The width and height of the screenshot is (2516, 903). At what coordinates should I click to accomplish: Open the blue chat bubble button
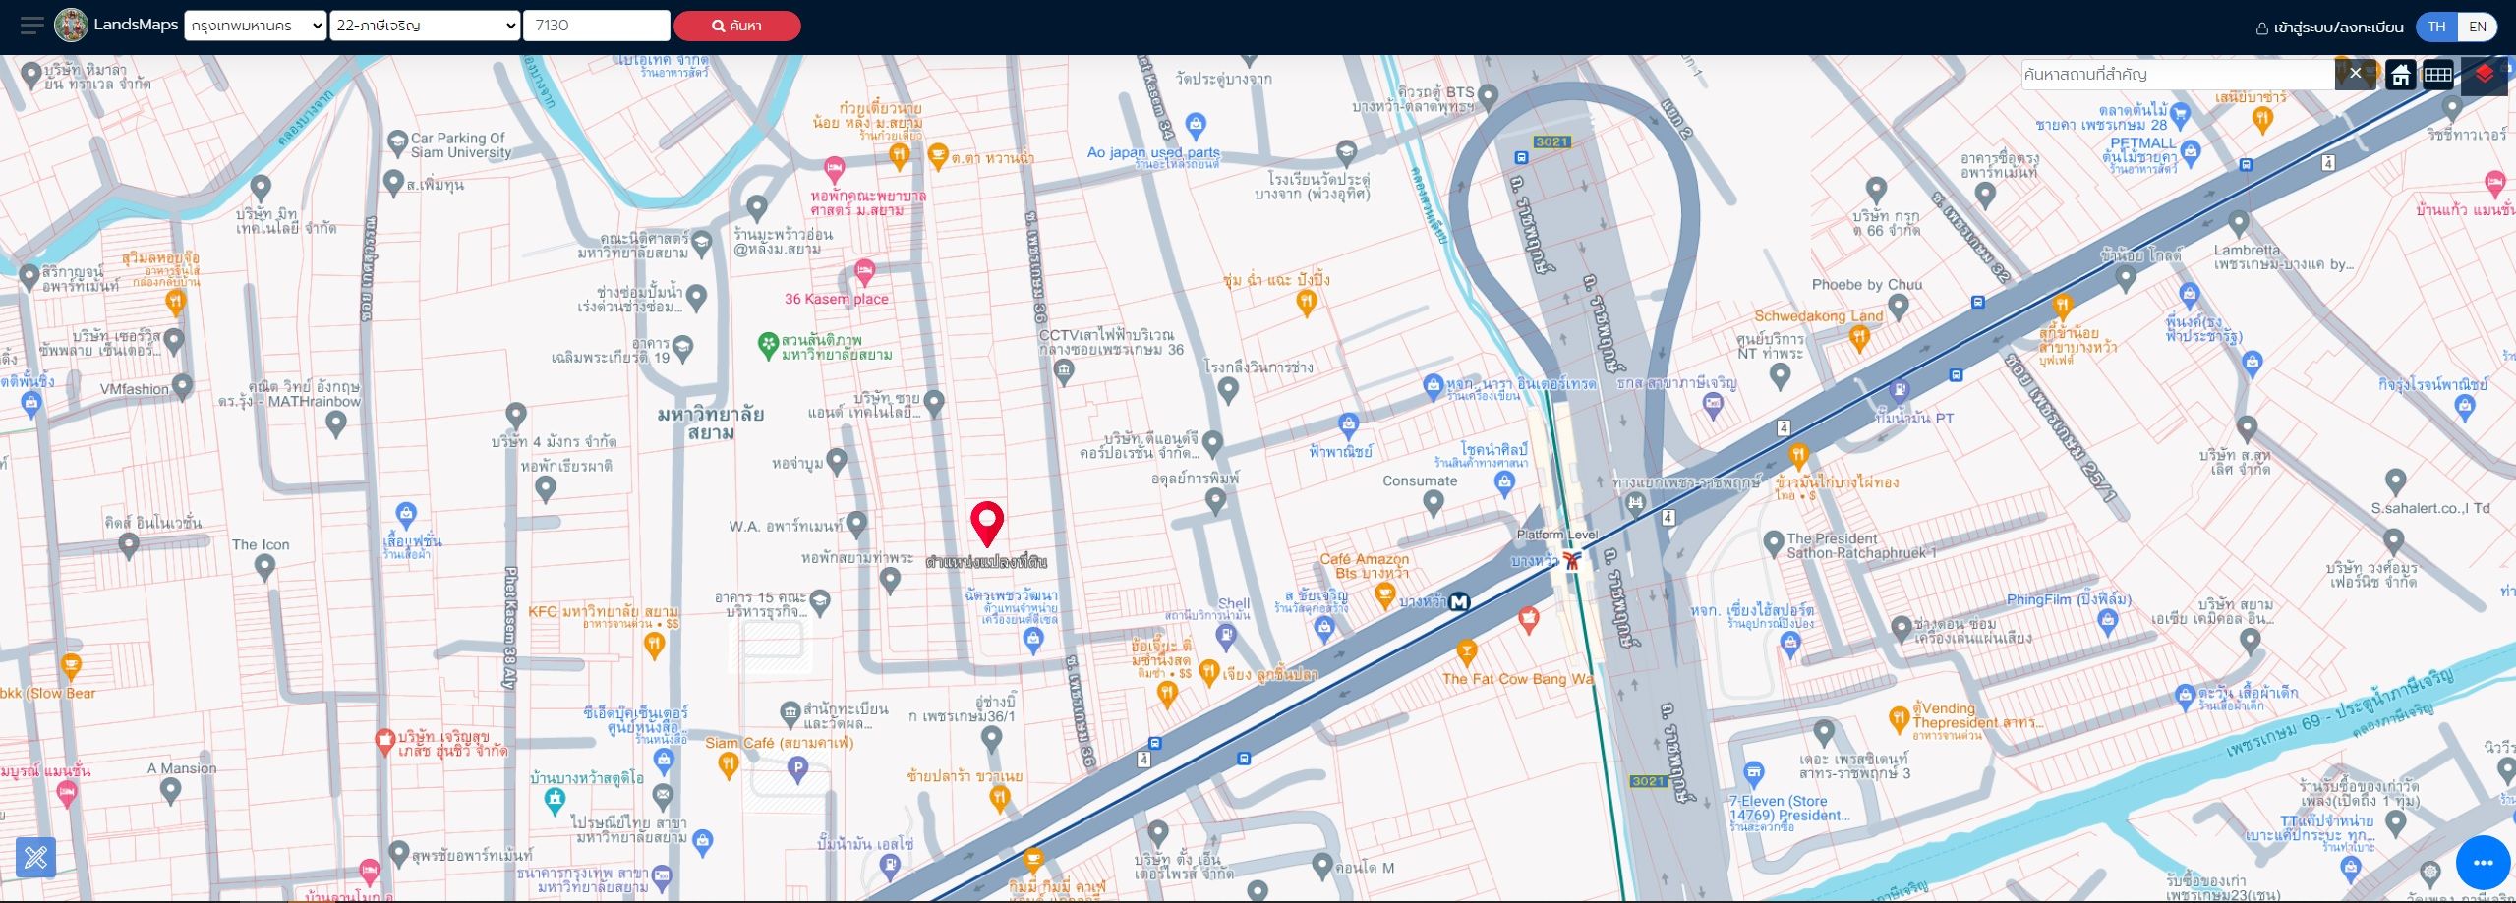click(2483, 863)
